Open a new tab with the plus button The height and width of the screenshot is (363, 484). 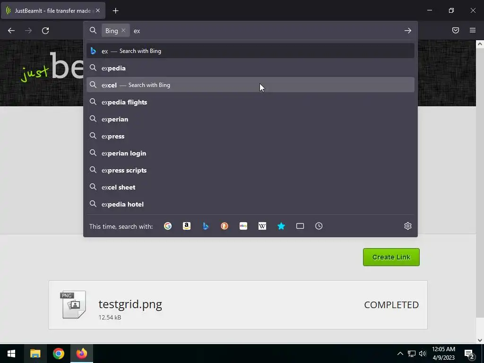115,11
